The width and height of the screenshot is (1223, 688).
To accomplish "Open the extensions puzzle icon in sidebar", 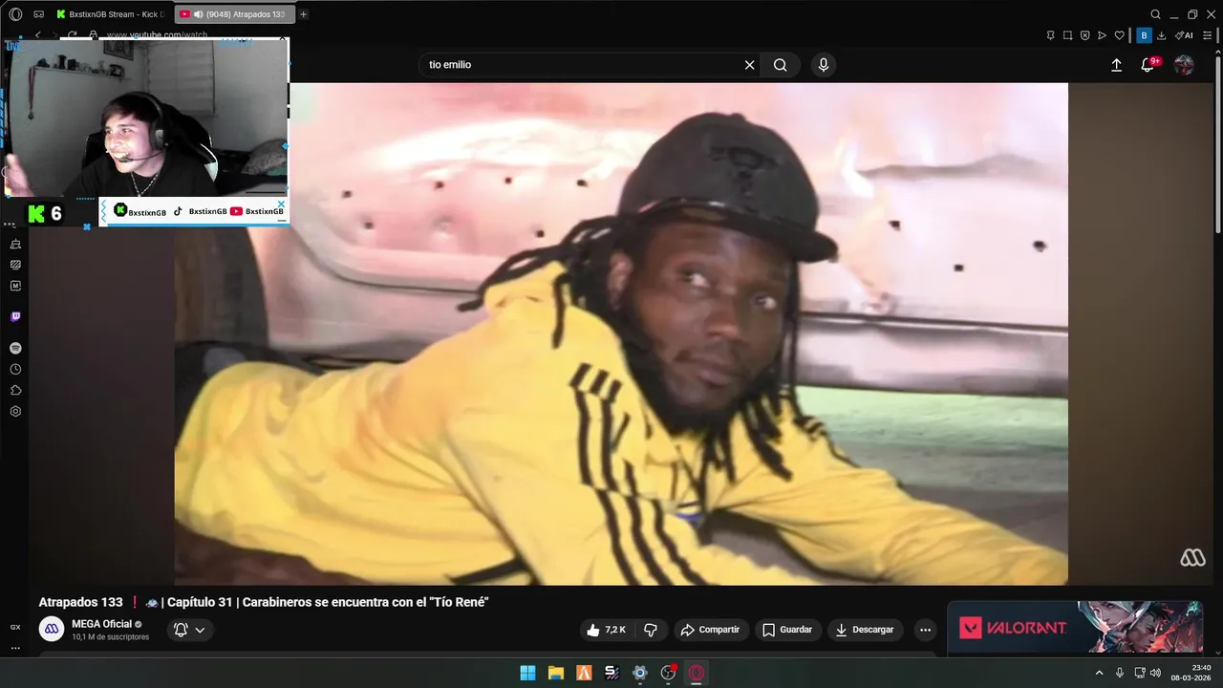I will tap(15, 390).
